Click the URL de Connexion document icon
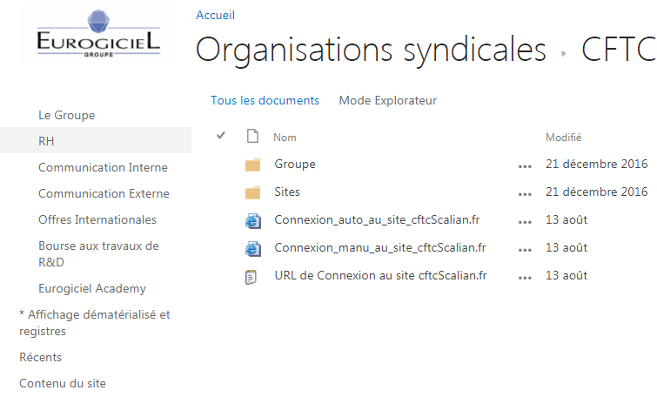Screen dimensions: 657x397 (251, 277)
